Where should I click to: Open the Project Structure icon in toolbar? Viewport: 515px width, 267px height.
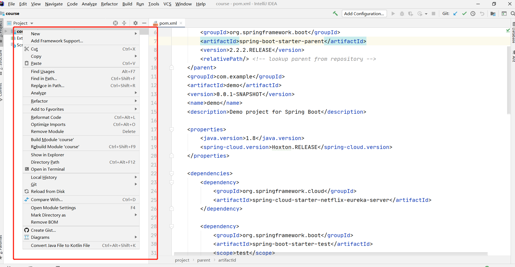point(493,14)
